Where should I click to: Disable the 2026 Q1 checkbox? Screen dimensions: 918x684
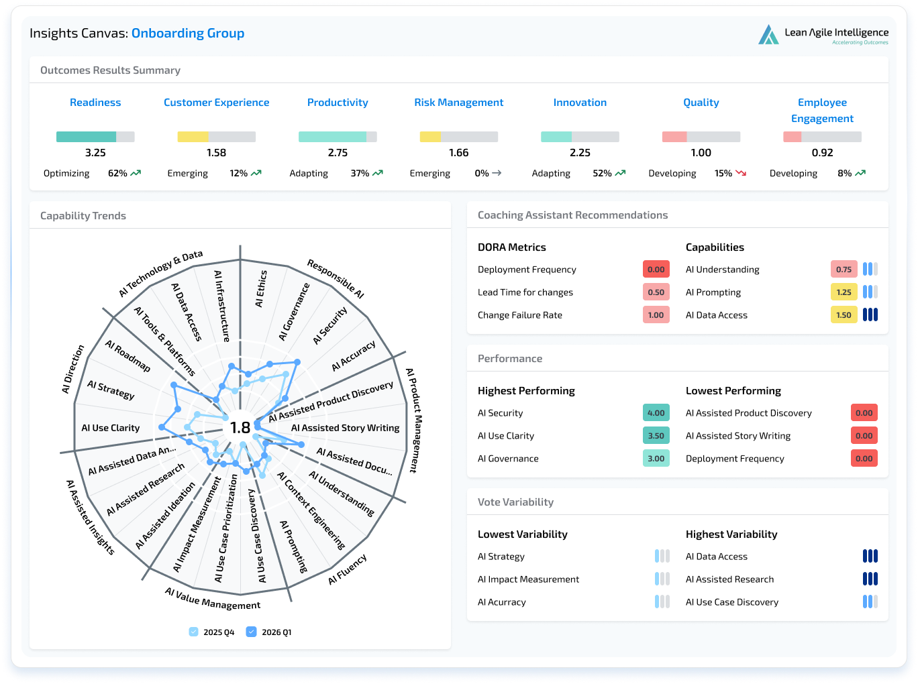point(252,631)
